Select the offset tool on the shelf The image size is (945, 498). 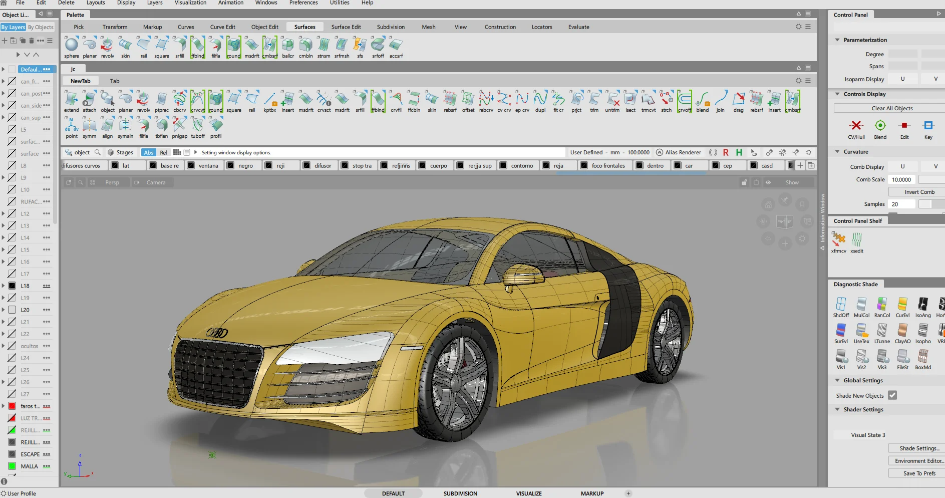pos(468,102)
